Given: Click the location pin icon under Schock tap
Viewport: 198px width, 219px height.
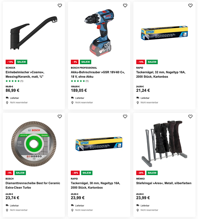Looking at the screenshot, I should click(x=7, y=103).
